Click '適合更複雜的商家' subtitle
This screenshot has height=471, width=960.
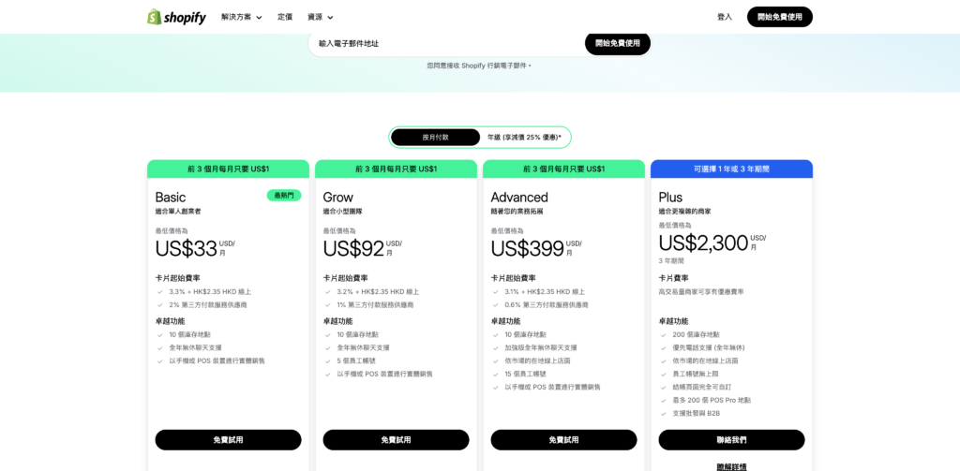684,212
